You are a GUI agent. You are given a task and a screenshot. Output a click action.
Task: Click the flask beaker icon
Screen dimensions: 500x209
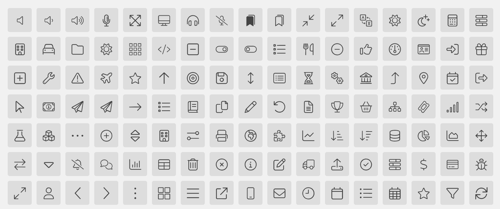pos(20,135)
